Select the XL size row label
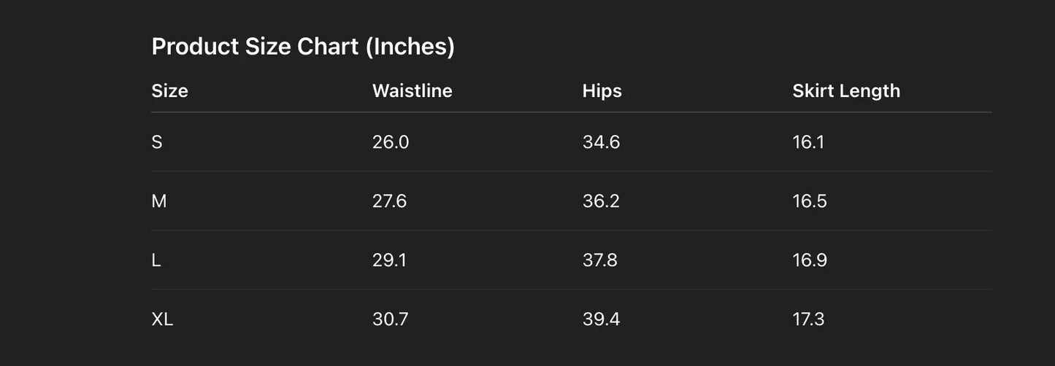The height and width of the screenshot is (366, 1055). click(162, 319)
